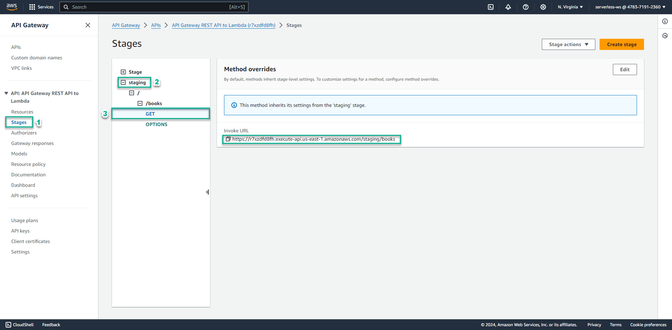
Task: Close the API Gateway side navigation
Action: 88,25
